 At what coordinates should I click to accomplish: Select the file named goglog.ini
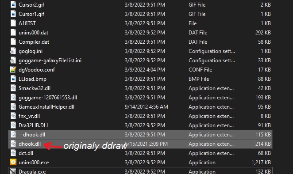(x=31, y=51)
